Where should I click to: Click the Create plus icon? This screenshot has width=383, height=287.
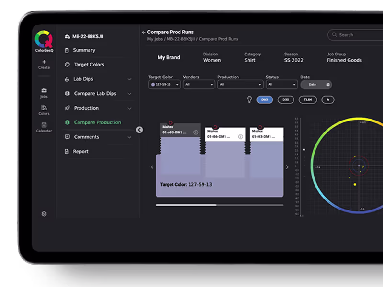click(44, 62)
